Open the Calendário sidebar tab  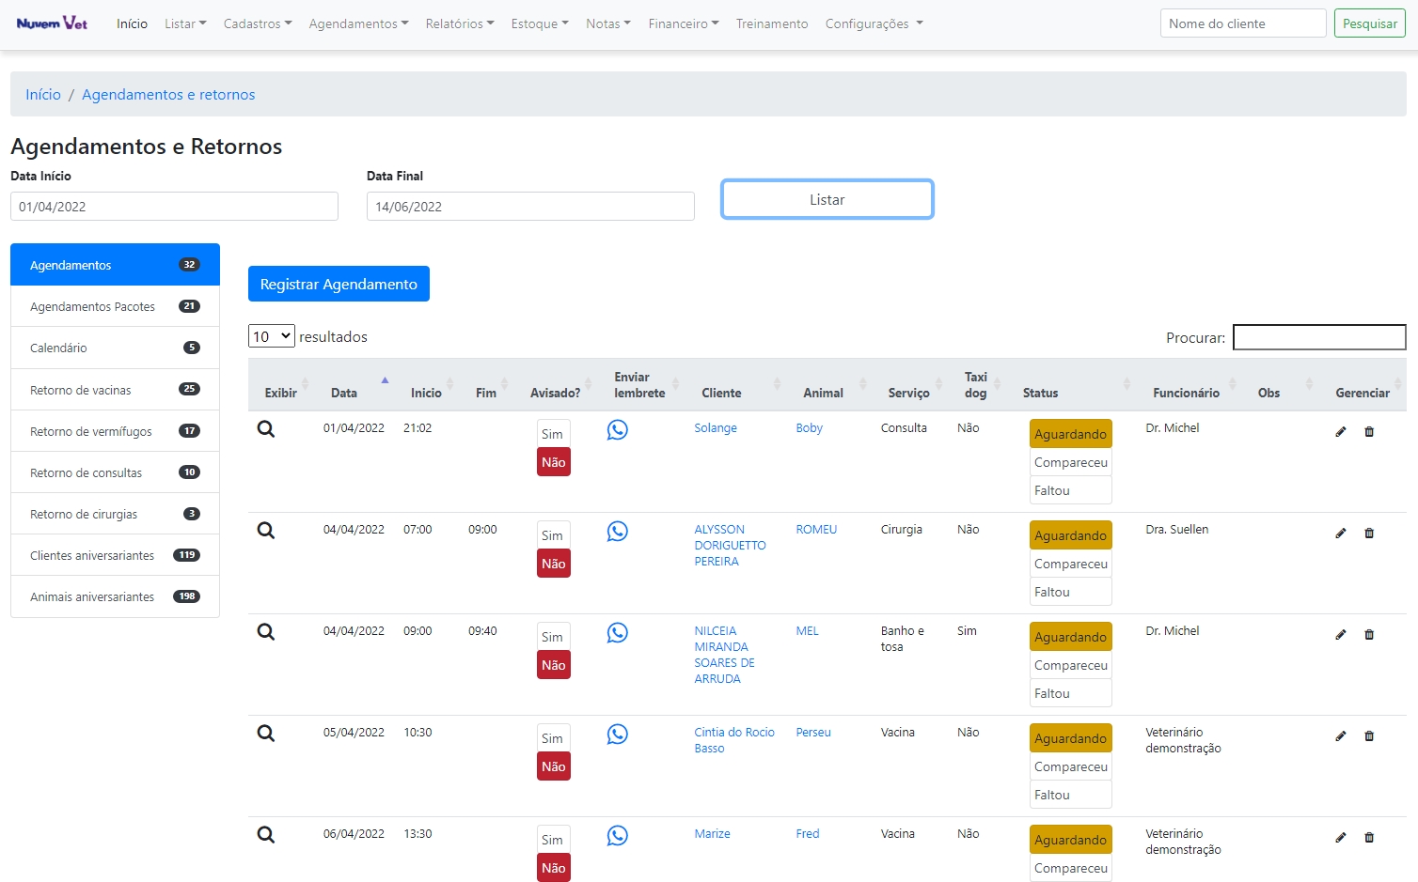pos(115,348)
